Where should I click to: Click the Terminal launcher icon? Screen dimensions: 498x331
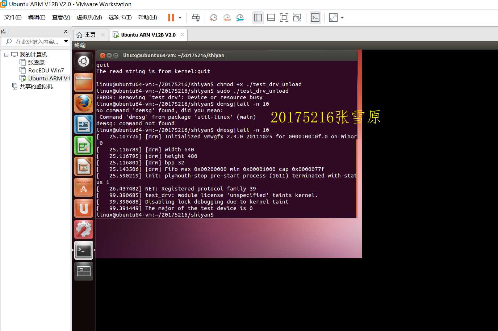pyautogui.click(x=84, y=250)
